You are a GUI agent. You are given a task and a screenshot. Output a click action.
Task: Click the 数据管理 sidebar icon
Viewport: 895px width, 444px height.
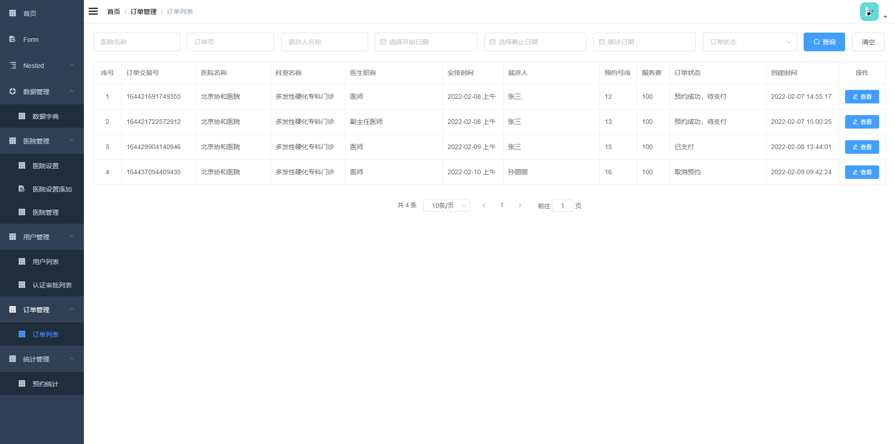pos(13,91)
